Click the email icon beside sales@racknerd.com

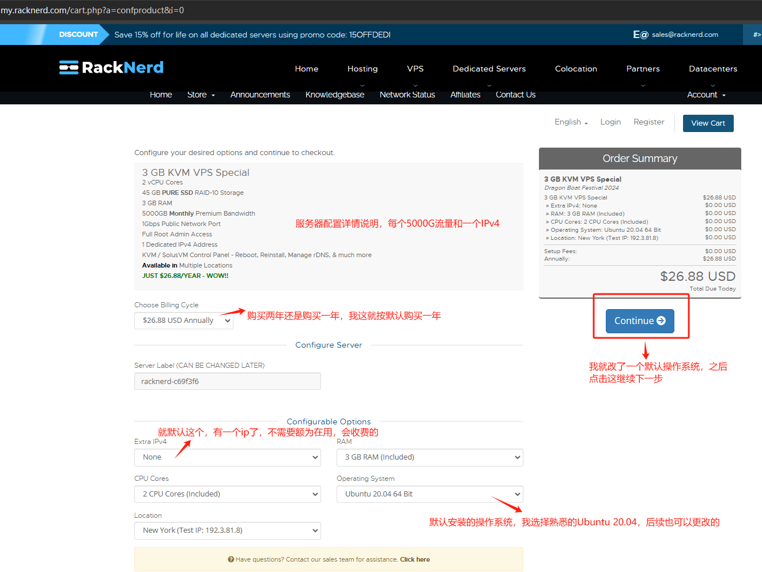640,35
